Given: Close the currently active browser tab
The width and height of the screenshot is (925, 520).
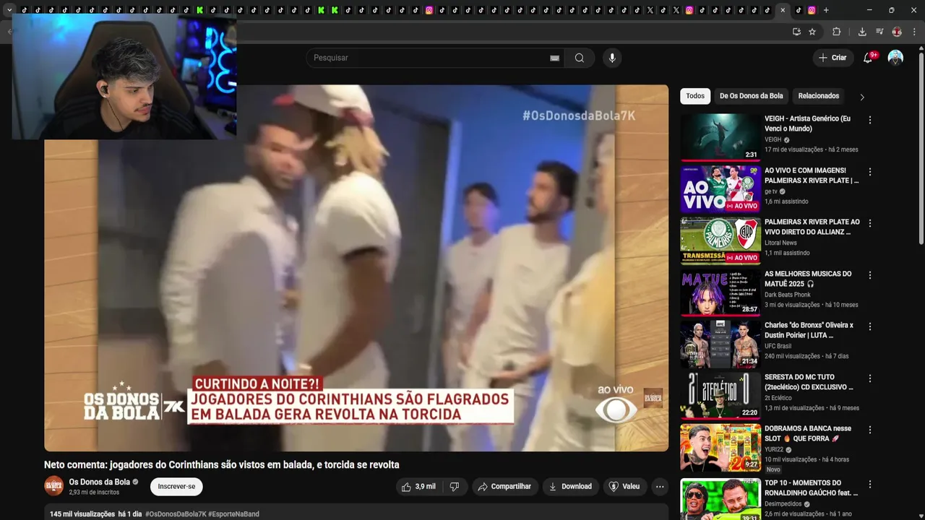Looking at the screenshot, I should [783, 10].
